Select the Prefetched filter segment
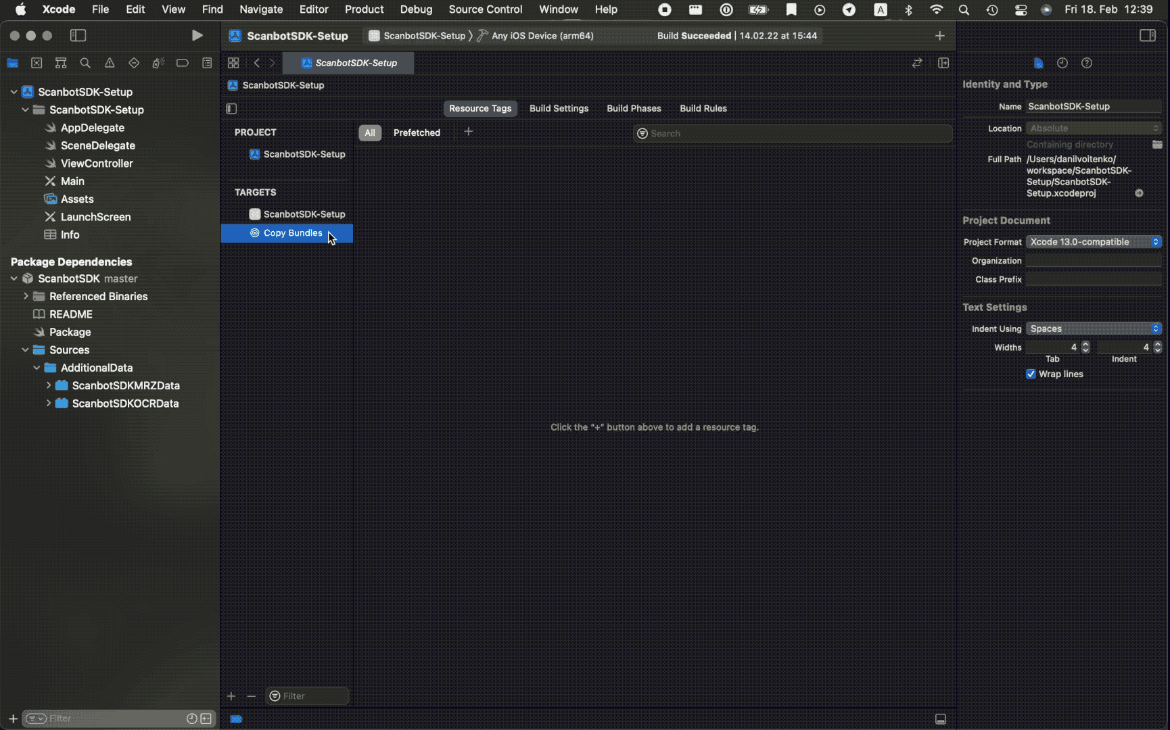1170x730 pixels. click(417, 132)
